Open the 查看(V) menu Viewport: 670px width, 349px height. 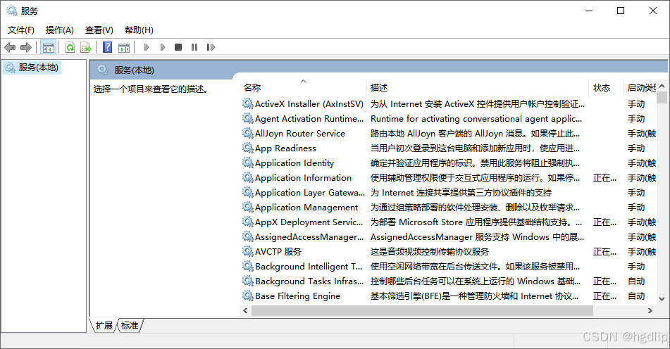pos(99,30)
